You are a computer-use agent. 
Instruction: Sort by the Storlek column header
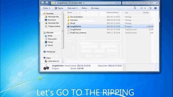(146, 13)
